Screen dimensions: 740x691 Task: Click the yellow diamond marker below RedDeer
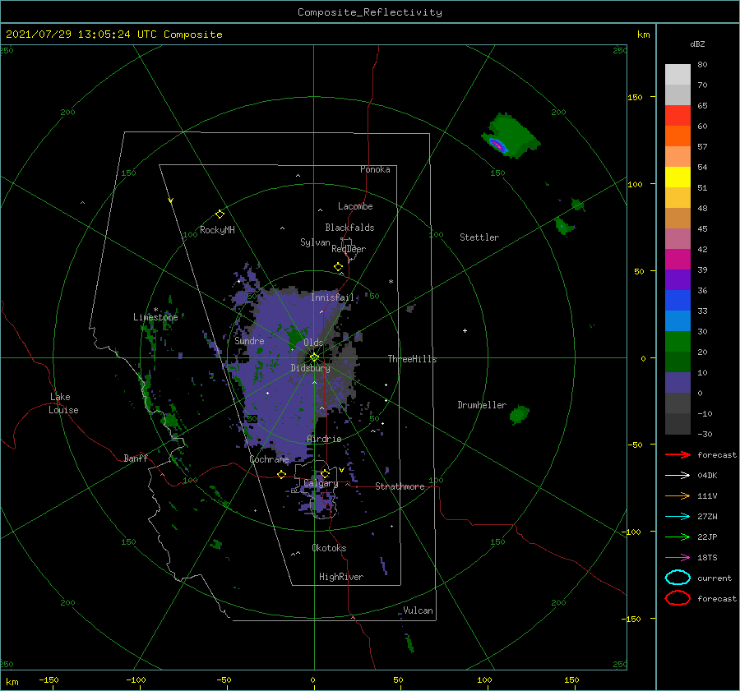click(x=338, y=267)
